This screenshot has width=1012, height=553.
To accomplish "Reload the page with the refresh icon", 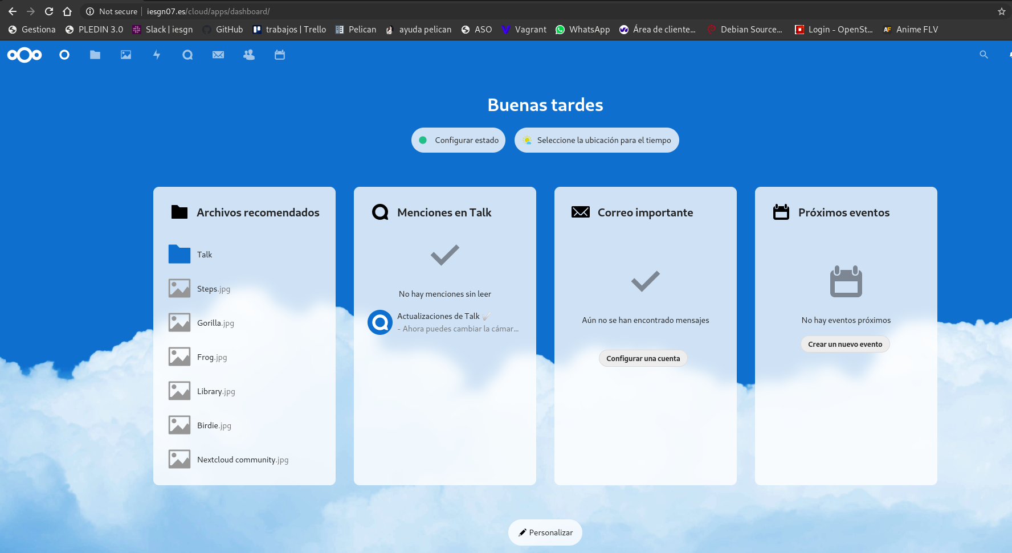I will coord(49,11).
